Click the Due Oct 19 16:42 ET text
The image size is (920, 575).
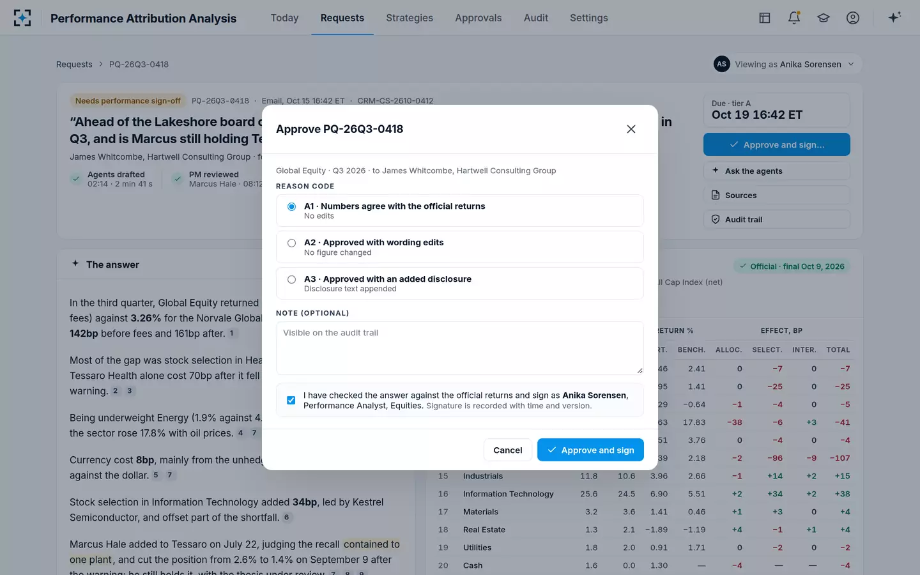757,115
